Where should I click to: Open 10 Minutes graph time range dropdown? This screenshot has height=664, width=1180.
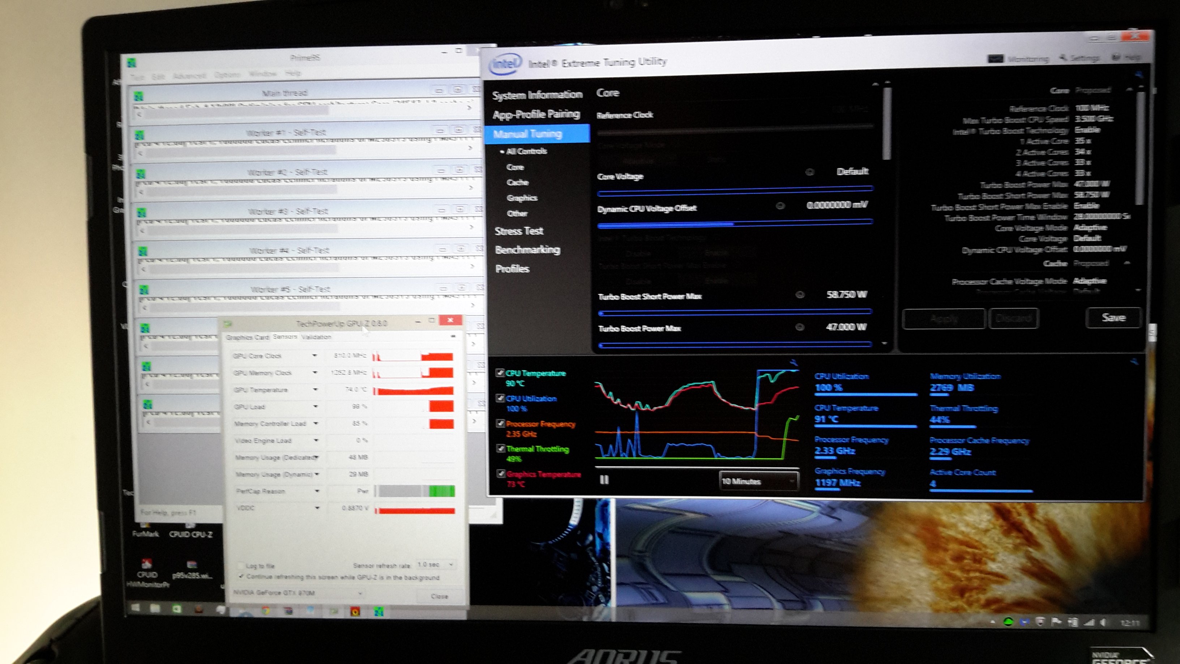(x=758, y=481)
